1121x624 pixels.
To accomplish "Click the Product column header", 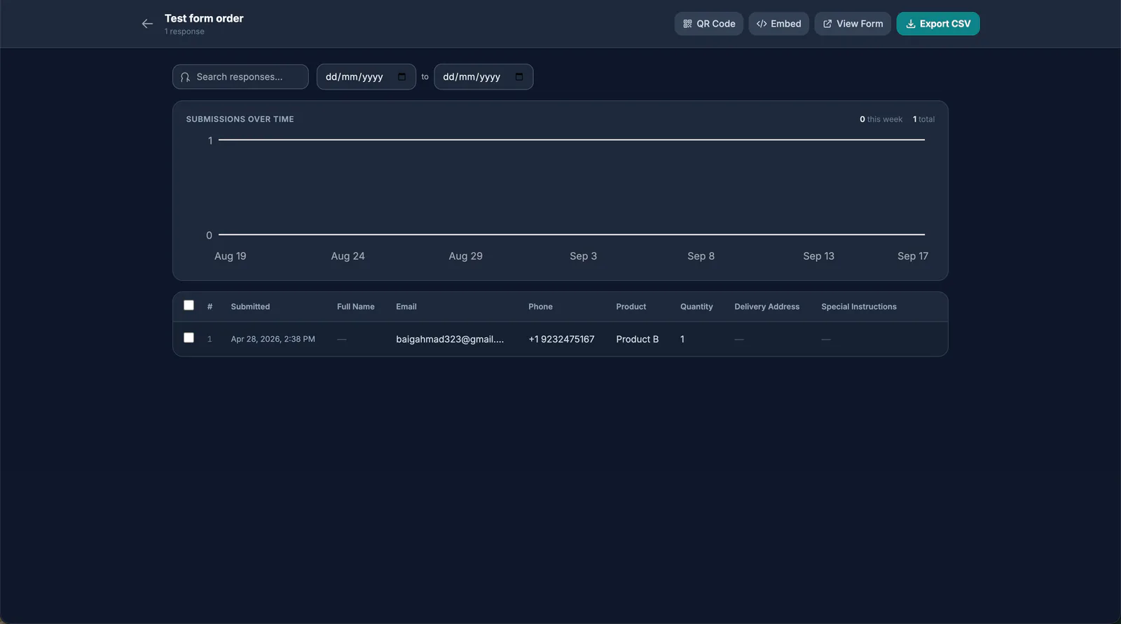I will 631,307.
